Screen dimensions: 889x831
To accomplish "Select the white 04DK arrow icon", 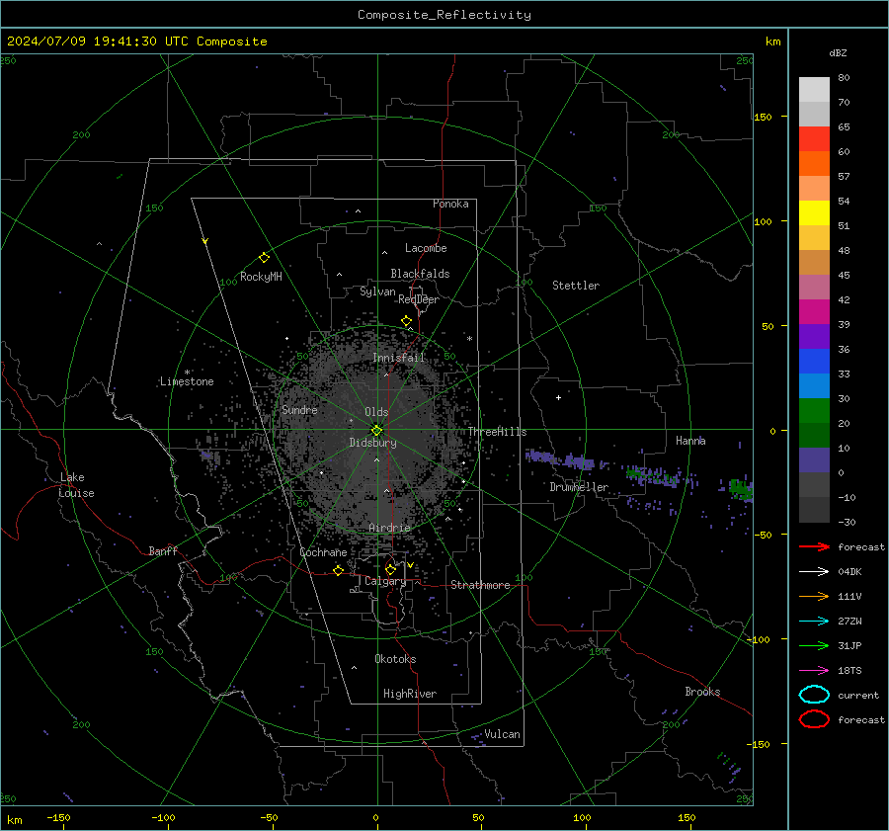I will point(814,571).
